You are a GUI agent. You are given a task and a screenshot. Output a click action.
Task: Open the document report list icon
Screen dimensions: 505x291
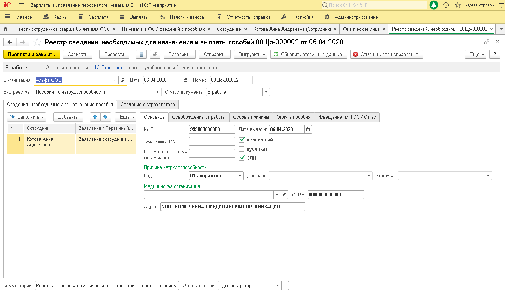(x=141, y=55)
